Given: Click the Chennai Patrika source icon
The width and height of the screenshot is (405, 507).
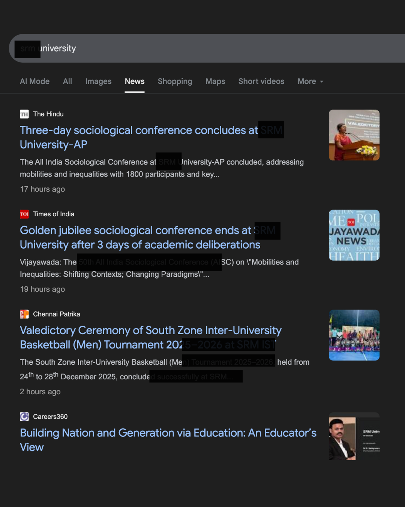Looking at the screenshot, I should 24,314.
